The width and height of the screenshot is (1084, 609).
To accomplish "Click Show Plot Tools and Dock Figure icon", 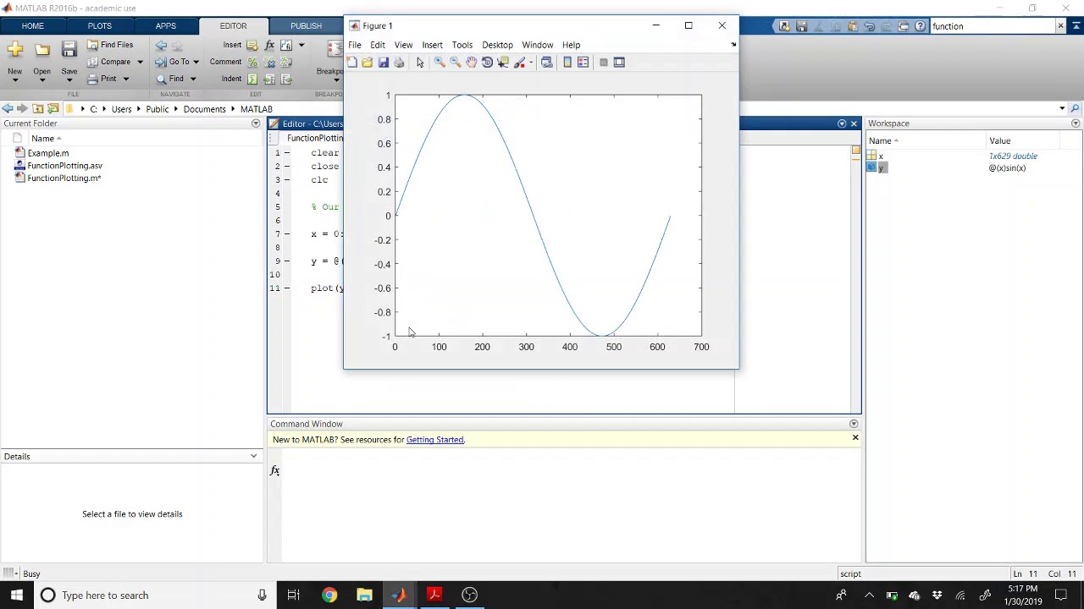I will 619,63.
